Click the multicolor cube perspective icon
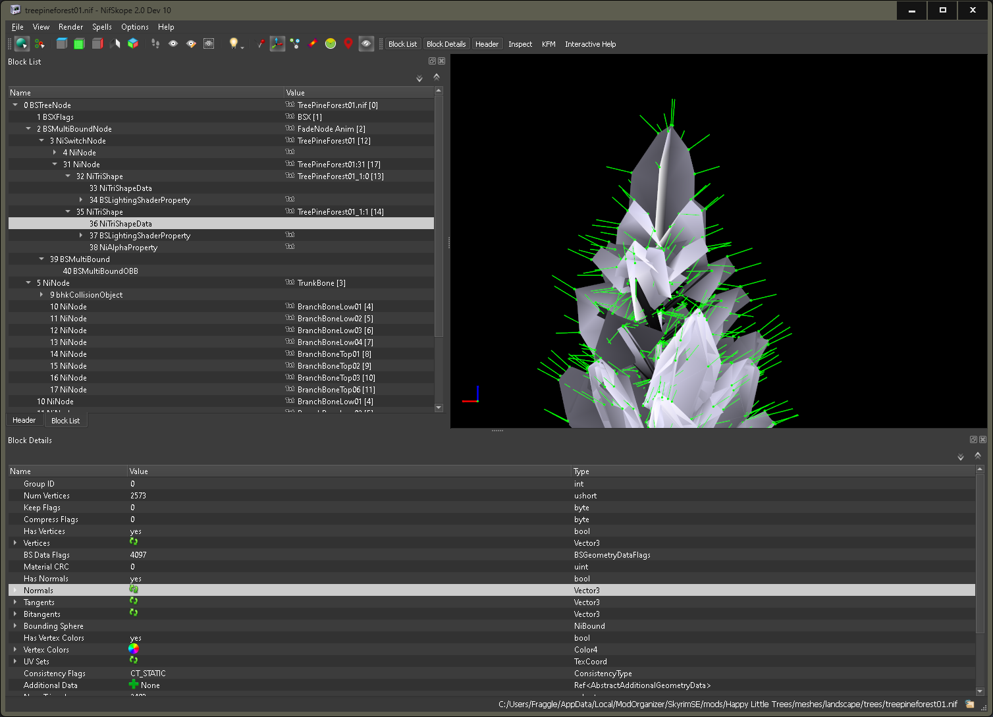The height and width of the screenshot is (717, 993). coord(133,43)
